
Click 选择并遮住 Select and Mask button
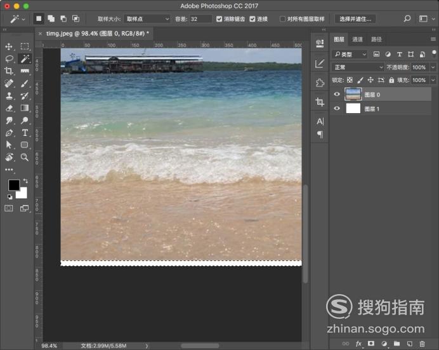tap(355, 19)
